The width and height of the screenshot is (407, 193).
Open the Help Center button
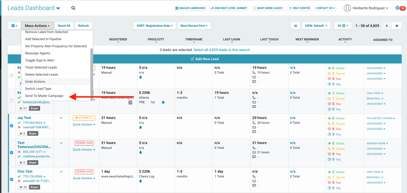pyautogui.click(x=299, y=8)
